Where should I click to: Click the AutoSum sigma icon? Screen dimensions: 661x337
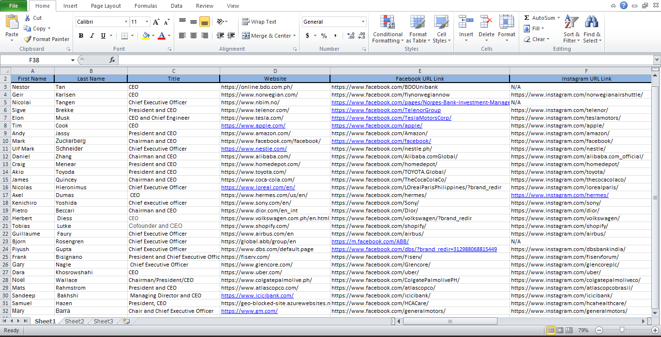(x=527, y=18)
